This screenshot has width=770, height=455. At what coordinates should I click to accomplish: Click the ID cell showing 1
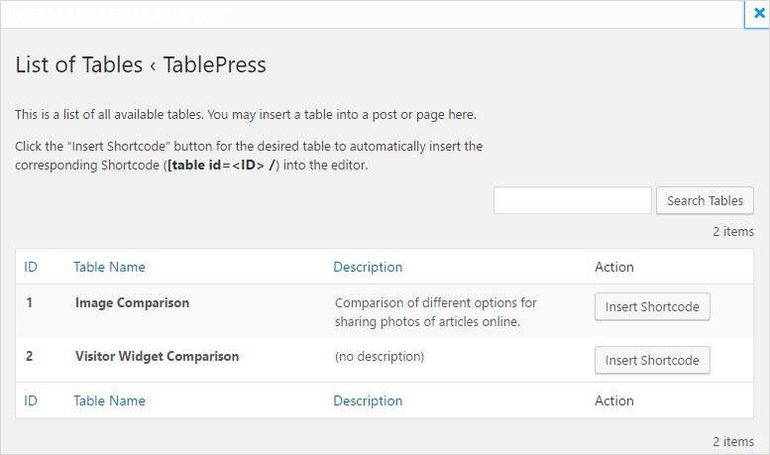point(30,302)
